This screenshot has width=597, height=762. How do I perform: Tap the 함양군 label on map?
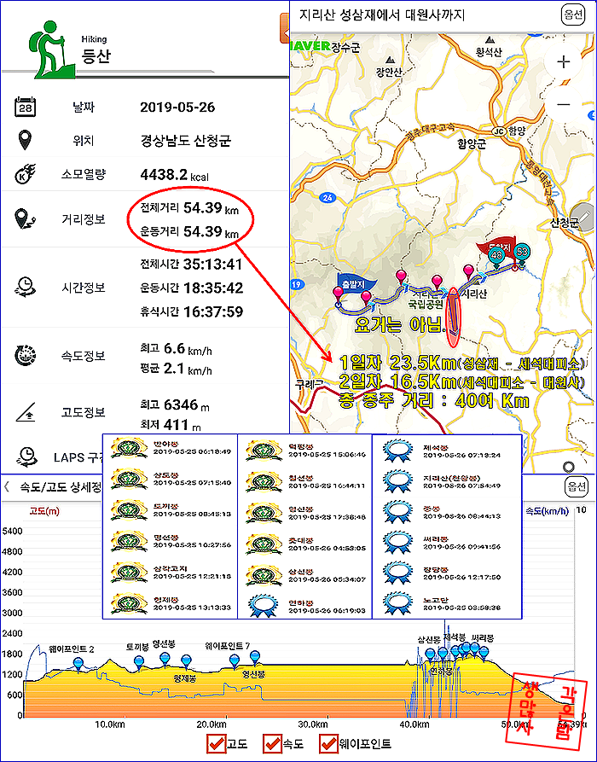coord(472,144)
